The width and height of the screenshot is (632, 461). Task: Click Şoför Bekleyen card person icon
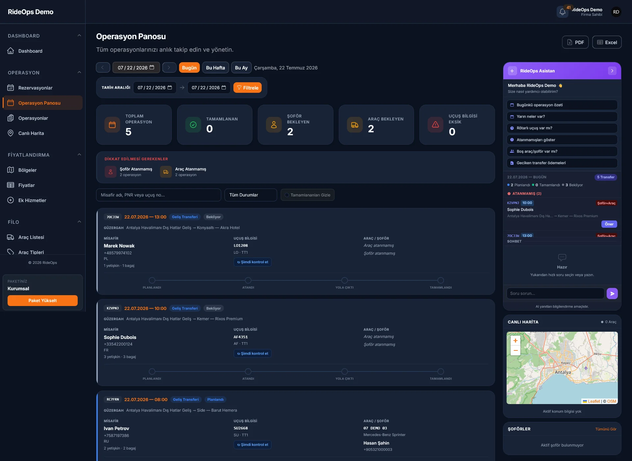click(274, 125)
